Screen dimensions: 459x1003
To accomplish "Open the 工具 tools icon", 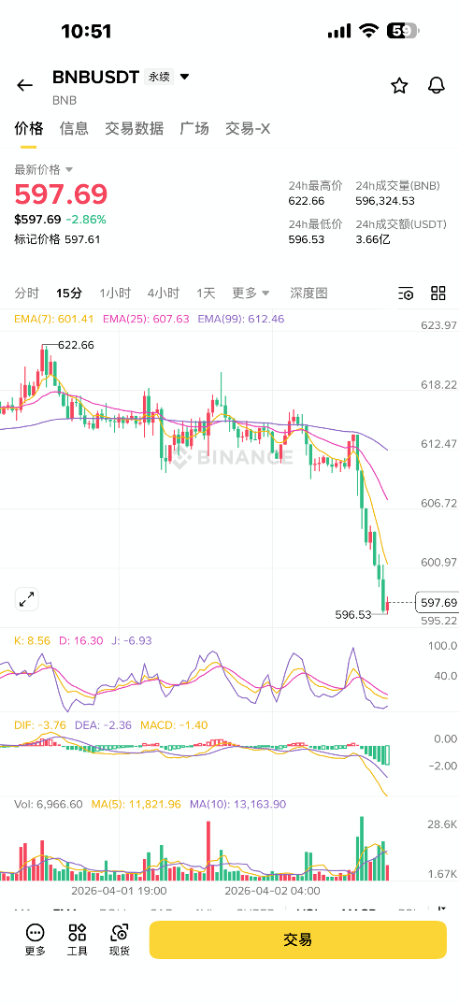I will click(x=78, y=939).
